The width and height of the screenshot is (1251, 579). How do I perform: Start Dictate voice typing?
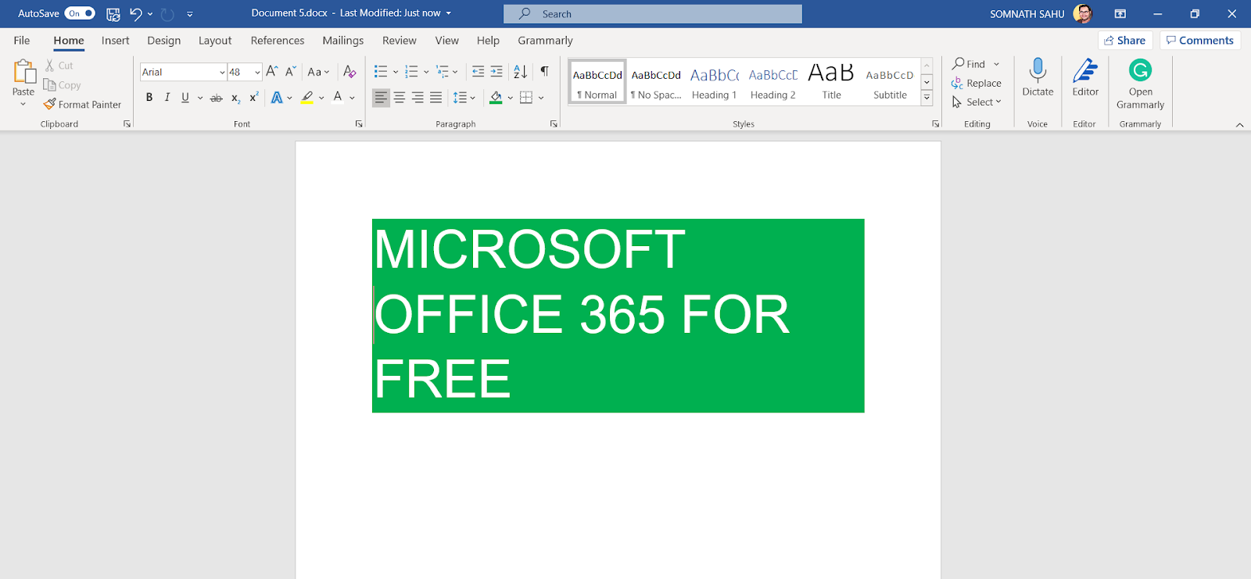click(1038, 77)
